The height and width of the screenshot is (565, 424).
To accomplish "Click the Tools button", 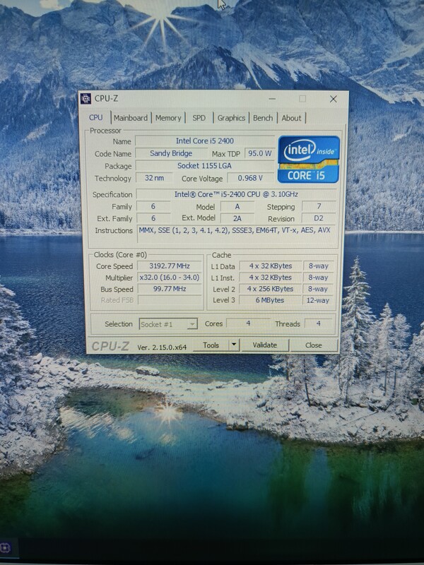I will pos(211,345).
